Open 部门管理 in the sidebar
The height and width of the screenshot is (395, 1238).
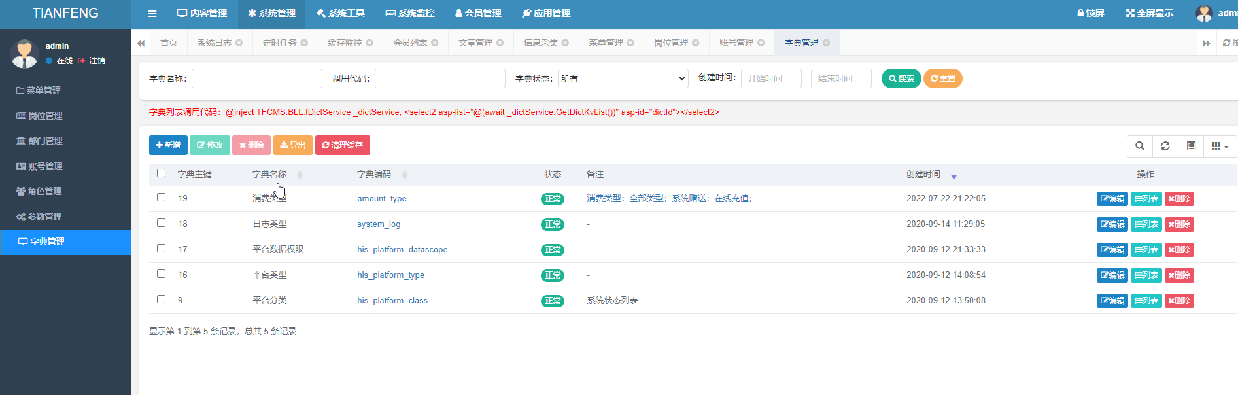click(65, 141)
